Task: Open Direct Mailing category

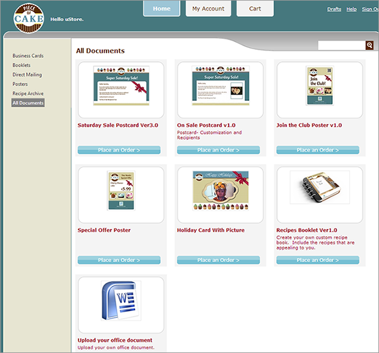Action: coord(27,75)
